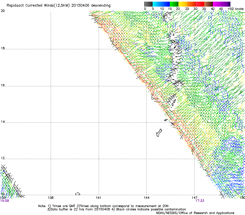Click the latitude label '14'
The height and width of the screenshot is (215, 245).
3,122
